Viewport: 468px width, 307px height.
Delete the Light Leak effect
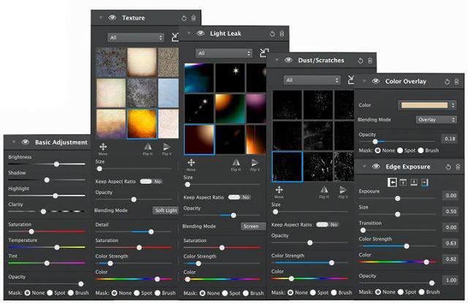tap(282, 34)
